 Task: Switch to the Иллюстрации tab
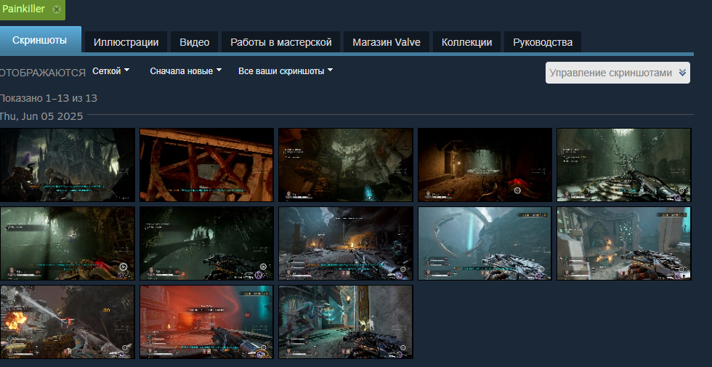pos(126,42)
